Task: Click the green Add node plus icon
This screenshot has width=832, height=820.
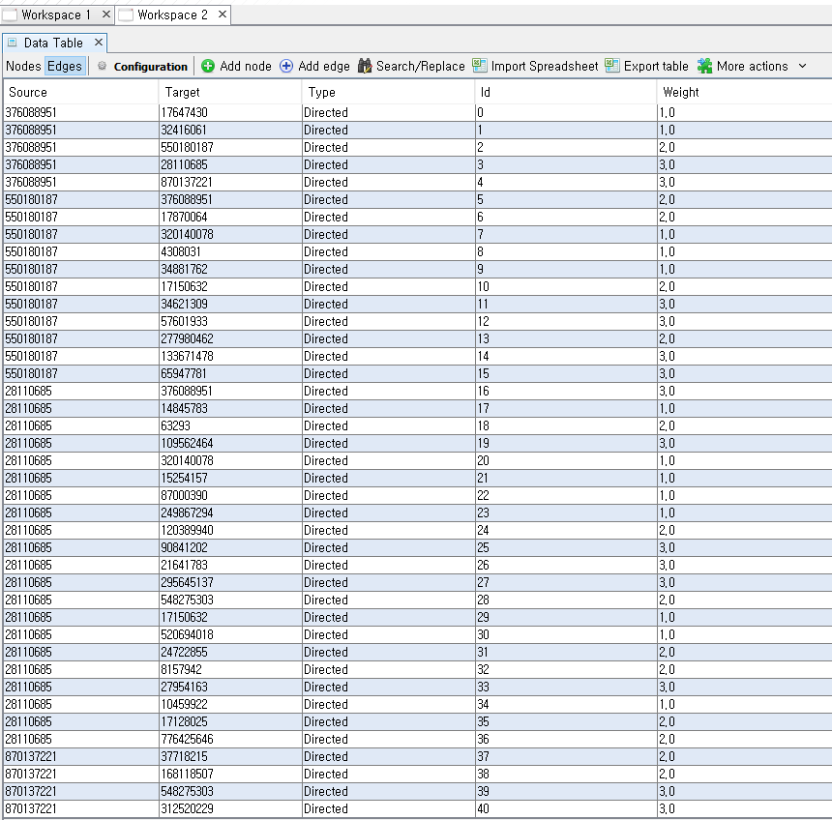Action: coord(208,66)
